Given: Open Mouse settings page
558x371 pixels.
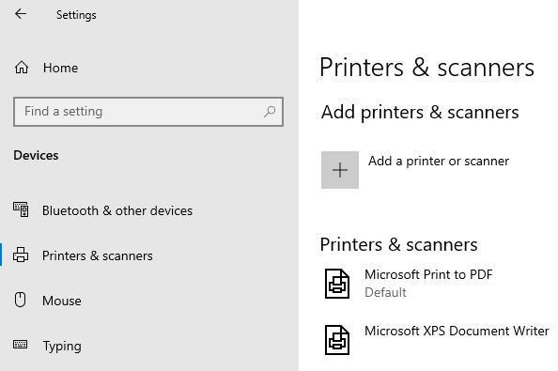Looking at the screenshot, I should 62,301.
